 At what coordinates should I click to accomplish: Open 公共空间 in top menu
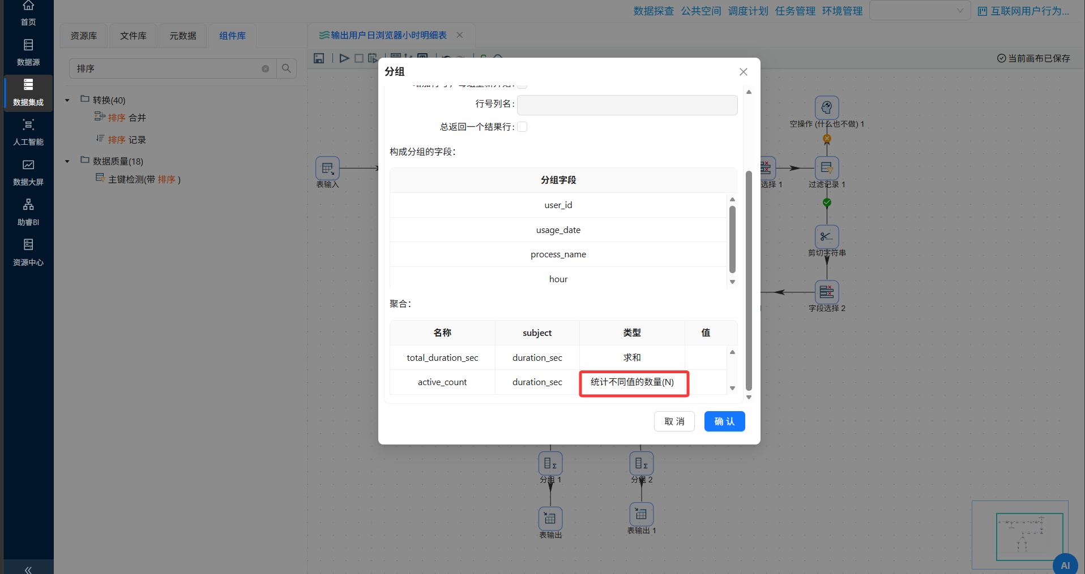[701, 11]
